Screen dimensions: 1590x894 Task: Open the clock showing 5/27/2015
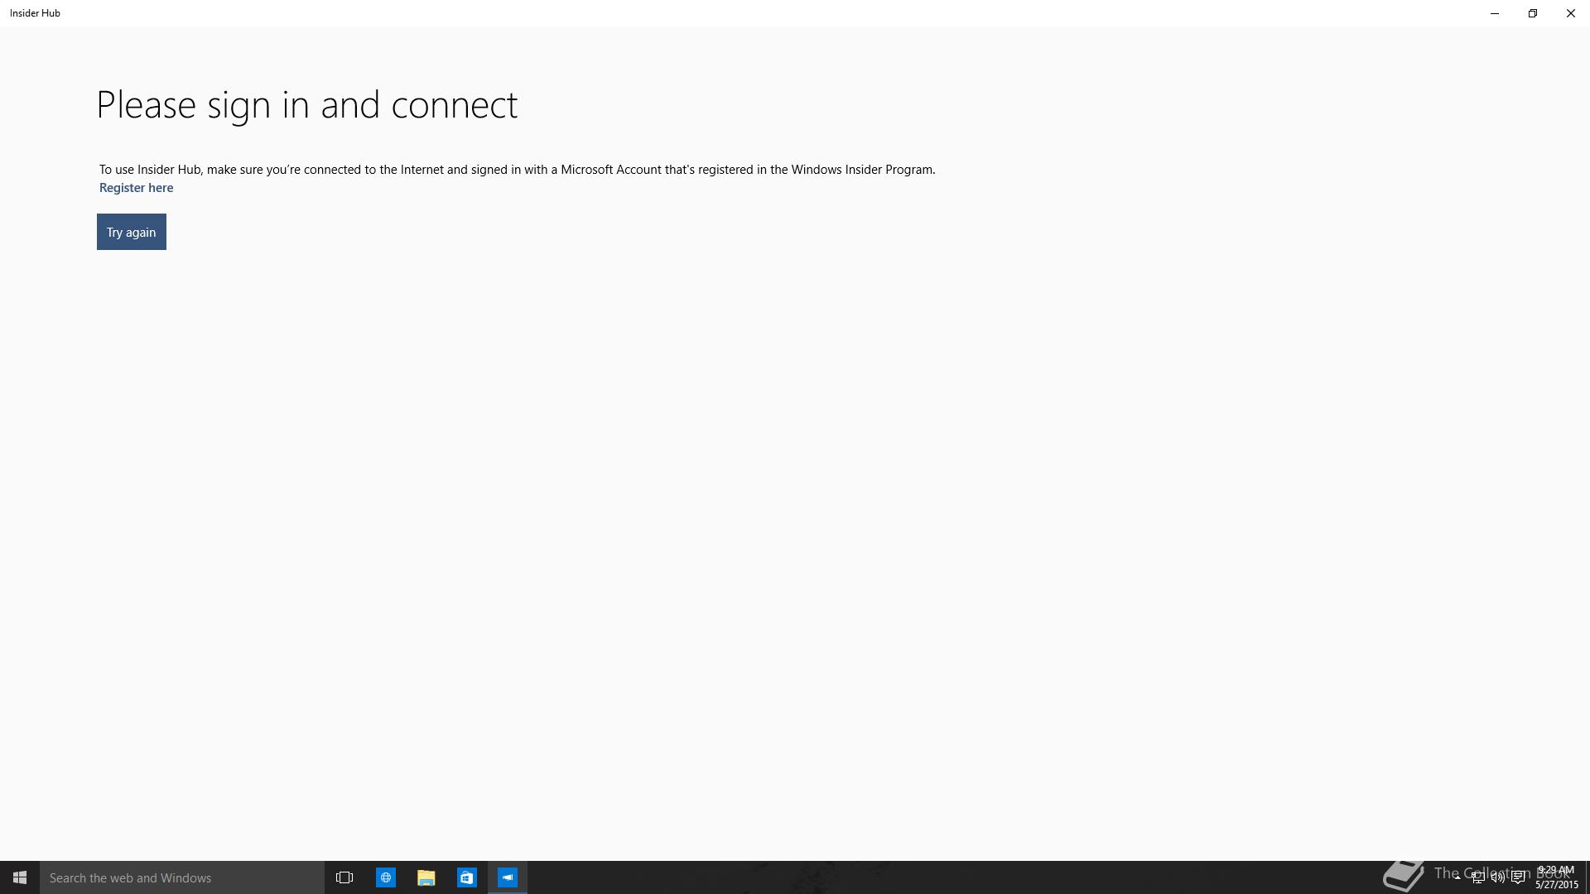pos(1556,877)
